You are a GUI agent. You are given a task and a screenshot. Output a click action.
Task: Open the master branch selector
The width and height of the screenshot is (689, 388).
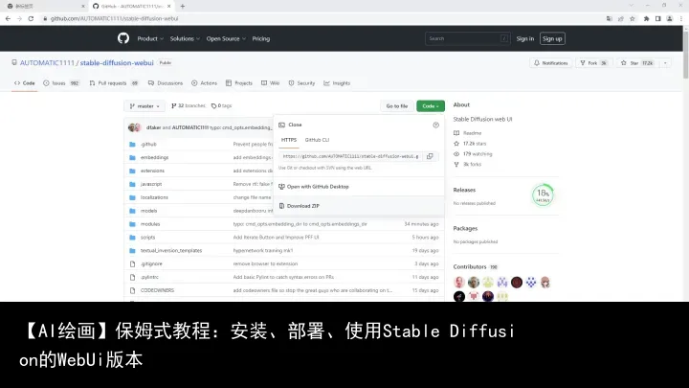tap(144, 106)
